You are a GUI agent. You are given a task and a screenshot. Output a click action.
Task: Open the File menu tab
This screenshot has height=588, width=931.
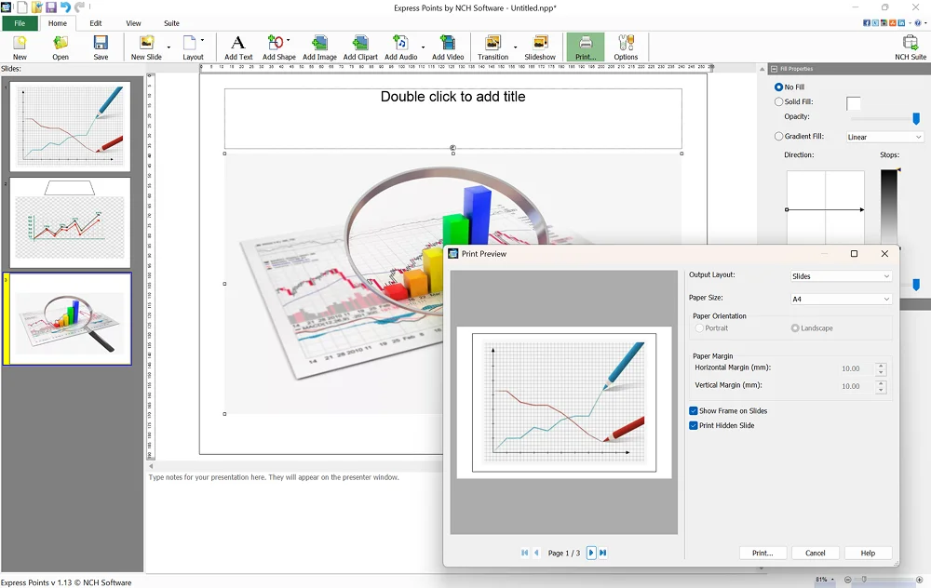(x=20, y=23)
